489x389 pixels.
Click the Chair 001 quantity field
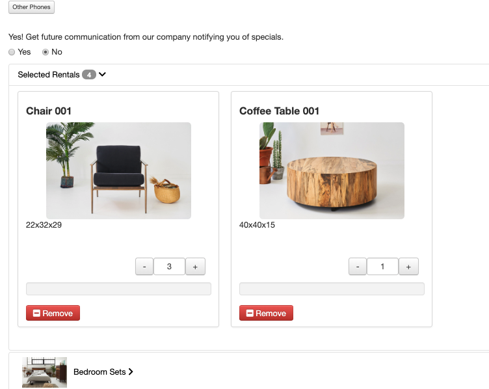point(169,266)
